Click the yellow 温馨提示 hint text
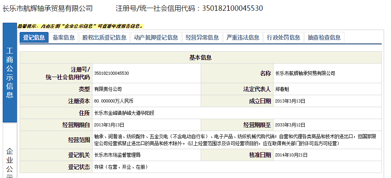This screenshot has height=178, width=391. click(x=80, y=26)
